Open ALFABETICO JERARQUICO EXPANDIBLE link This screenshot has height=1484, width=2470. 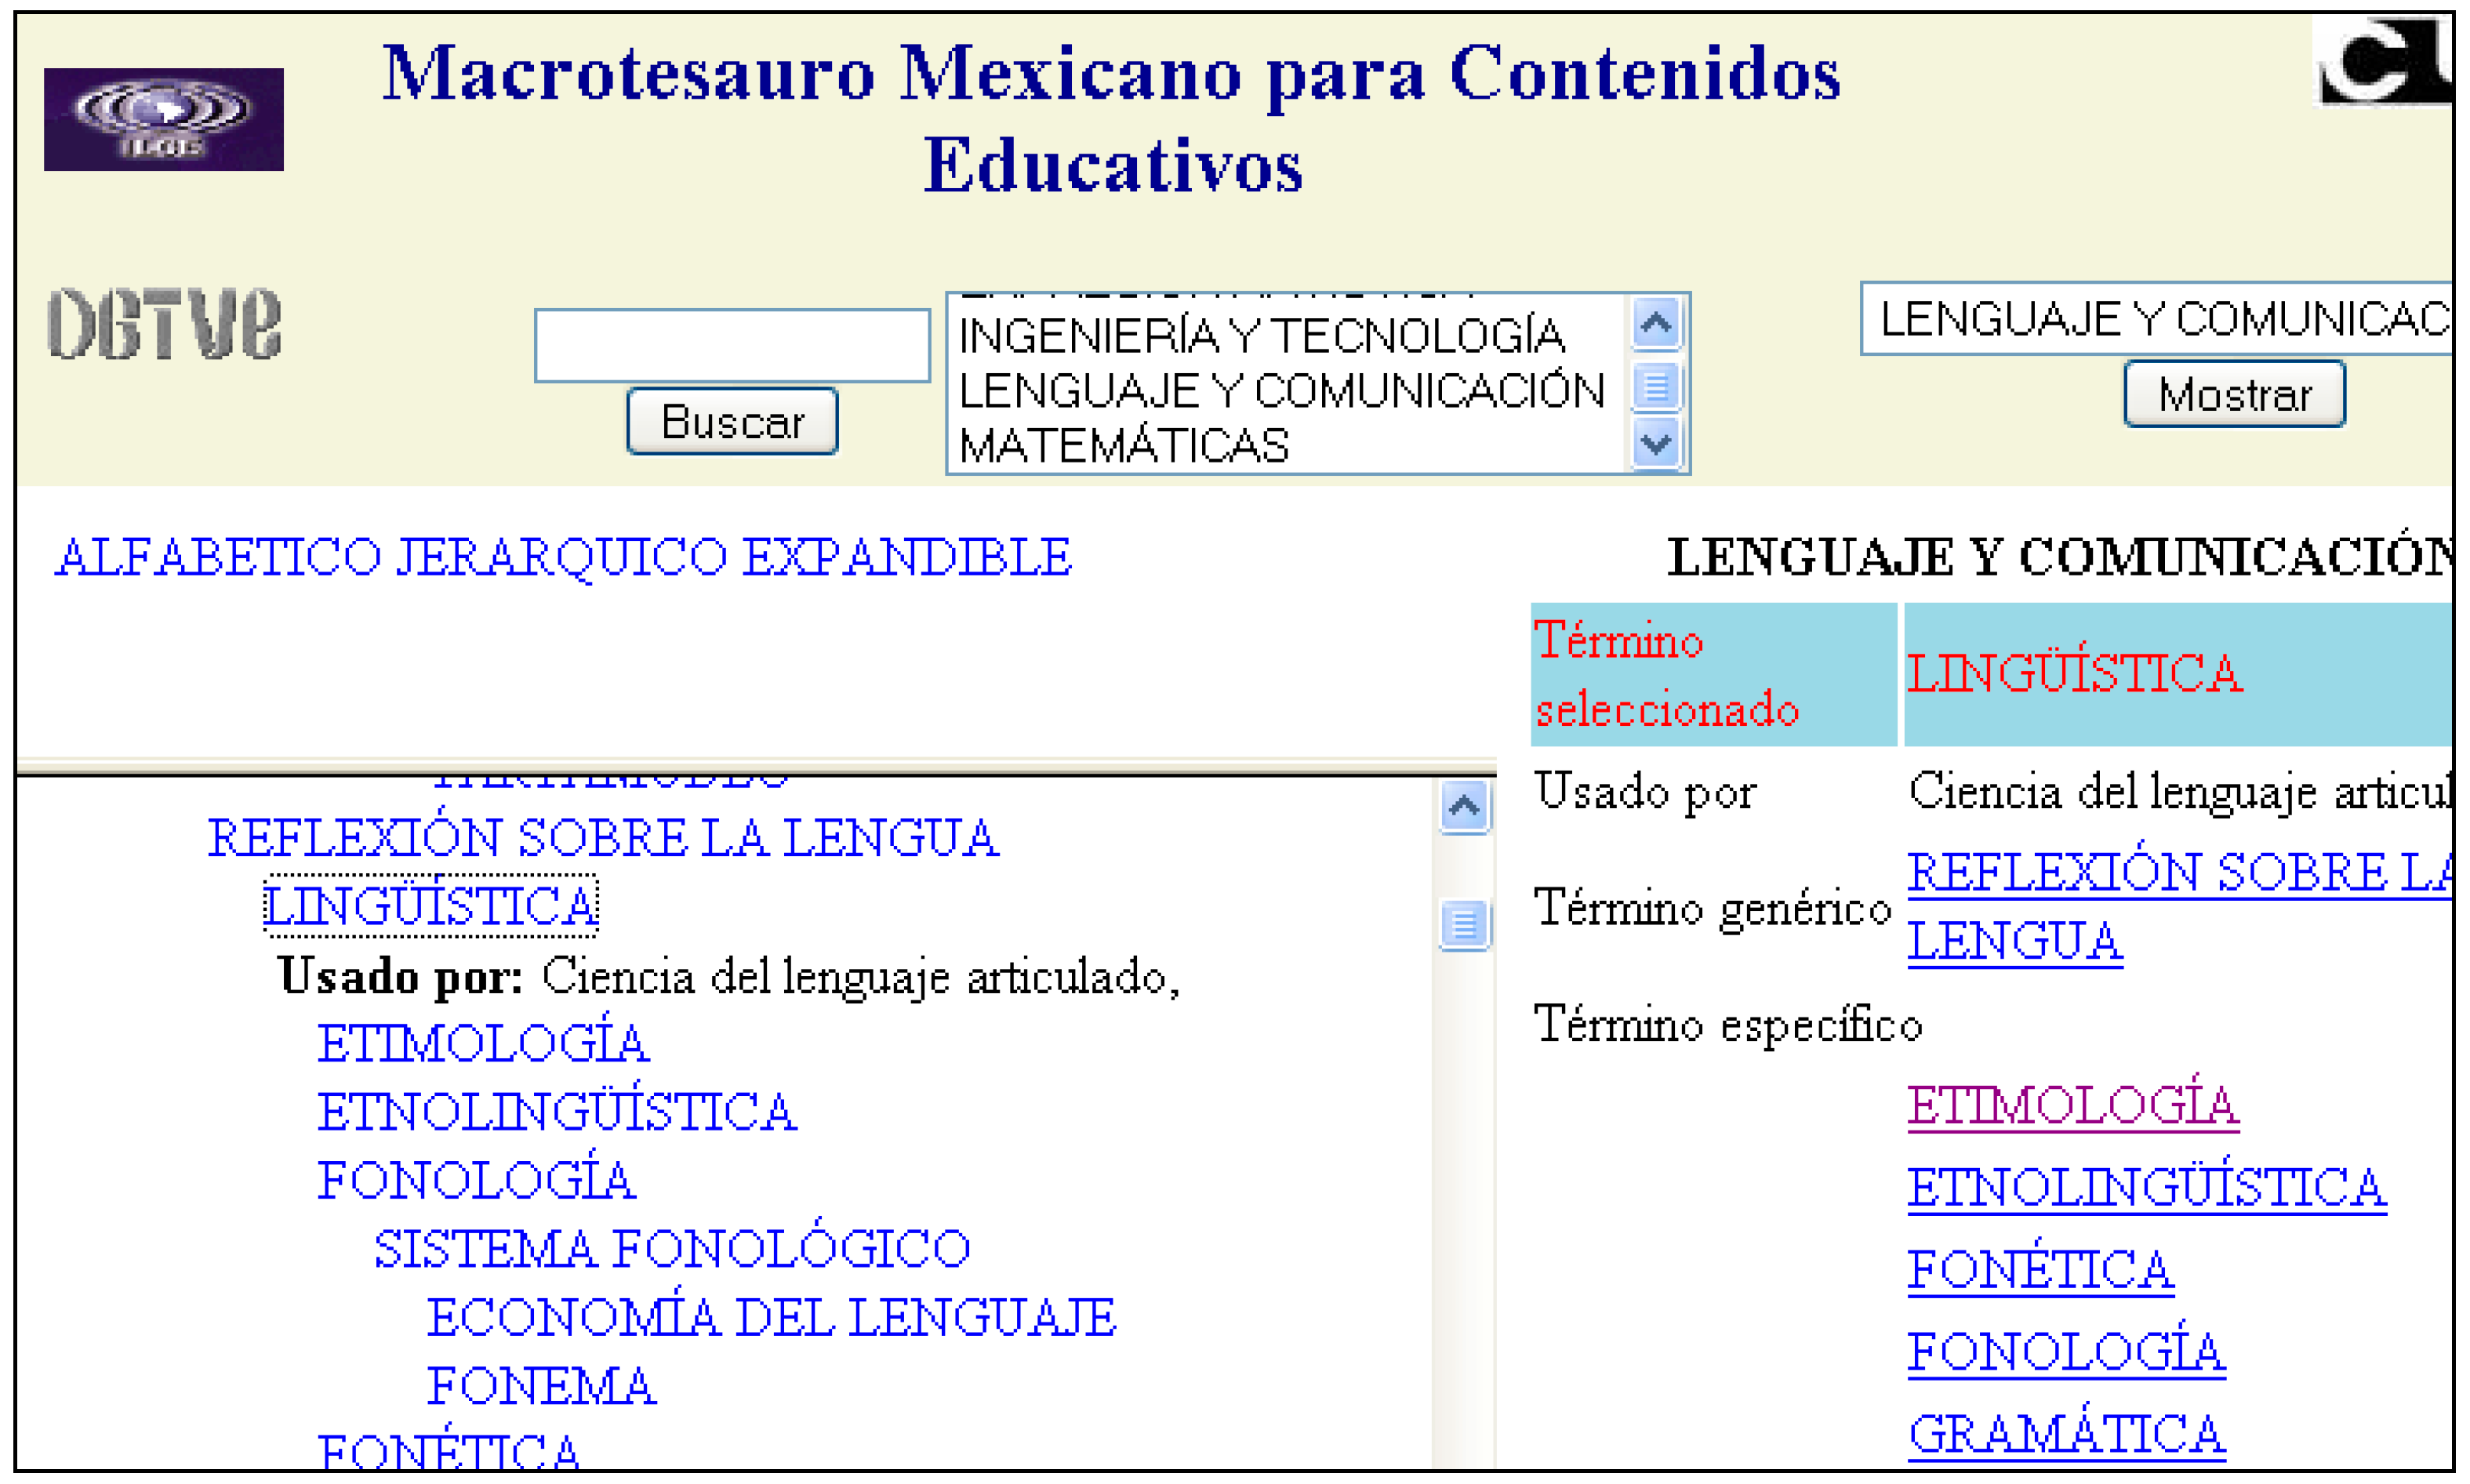pos(563,557)
